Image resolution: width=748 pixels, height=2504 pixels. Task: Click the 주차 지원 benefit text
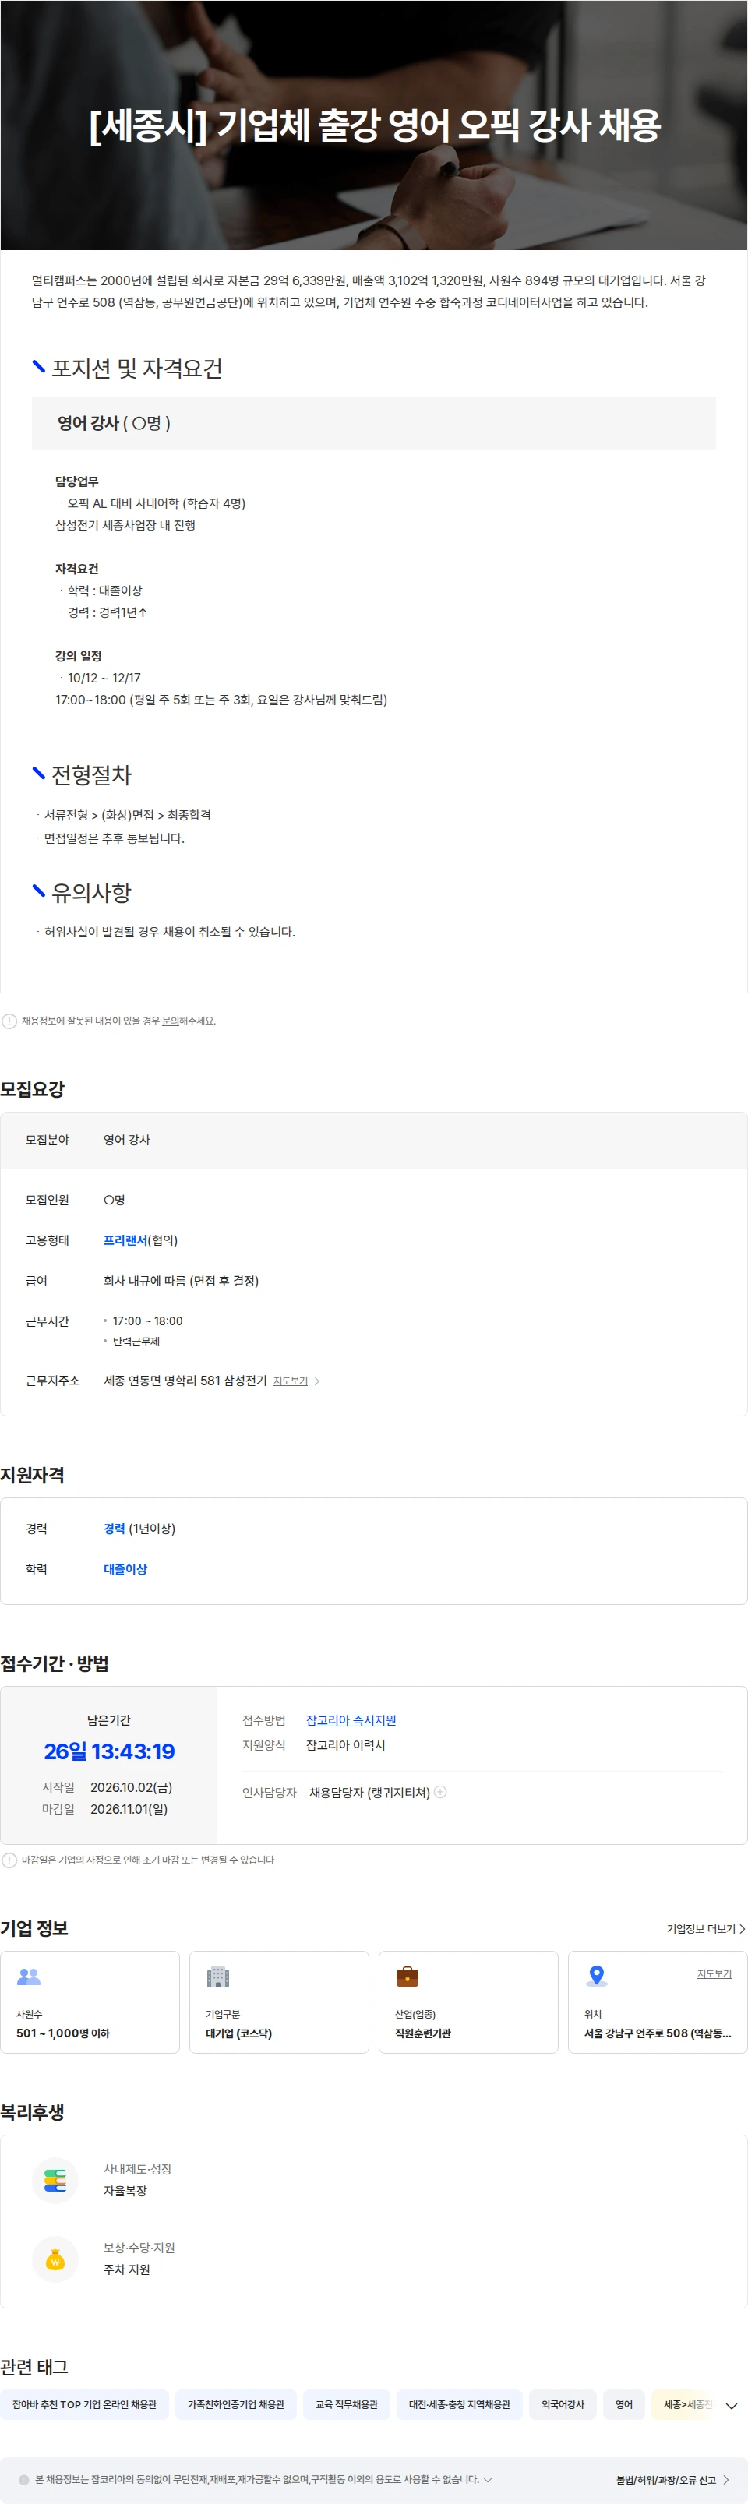[x=126, y=2269]
